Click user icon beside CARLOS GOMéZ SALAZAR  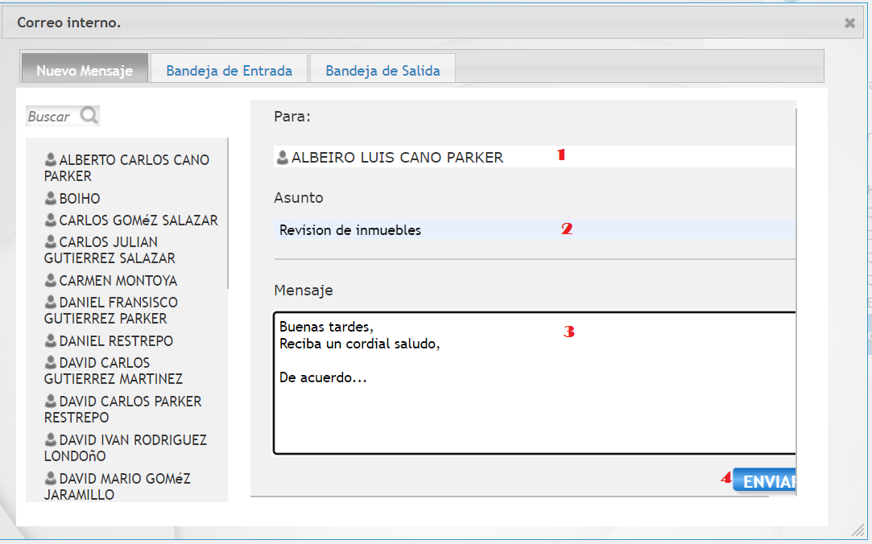click(x=51, y=220)
